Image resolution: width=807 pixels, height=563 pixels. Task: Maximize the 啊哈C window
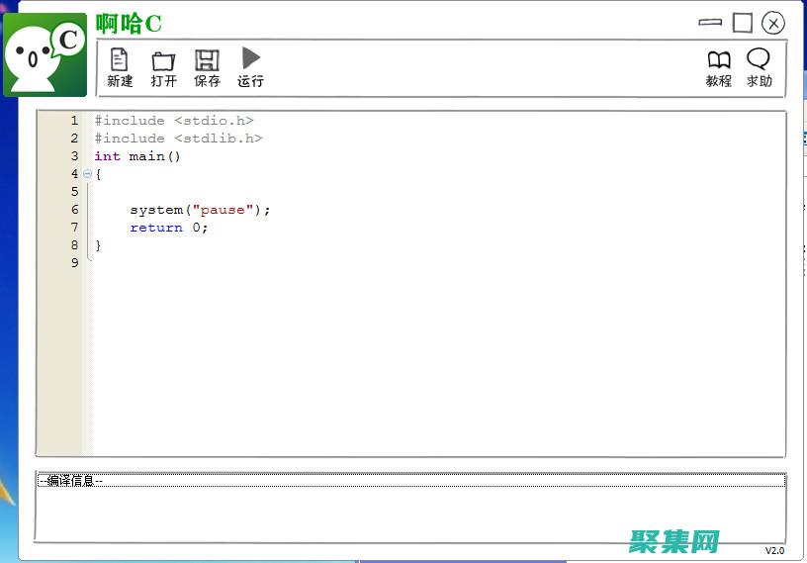click(x=742, y=22)
